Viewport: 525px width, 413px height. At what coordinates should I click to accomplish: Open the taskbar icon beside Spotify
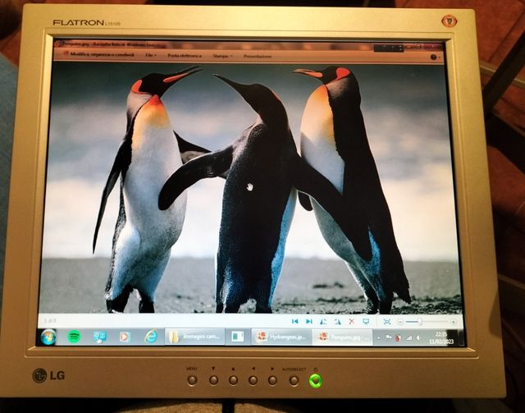pyautogui.click(x=99, y=337)
